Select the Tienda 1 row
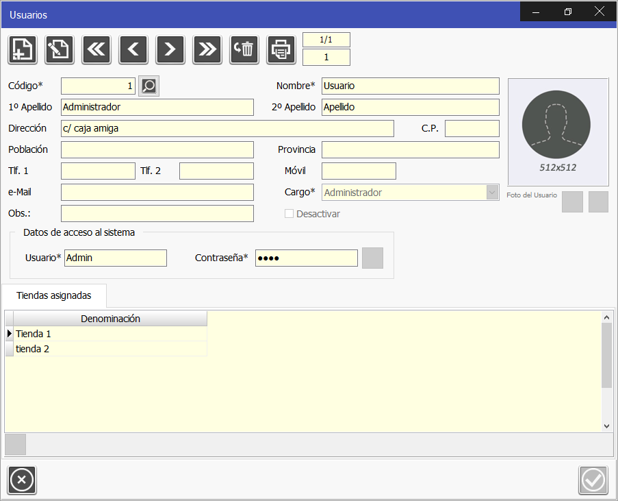 [110, 334]
